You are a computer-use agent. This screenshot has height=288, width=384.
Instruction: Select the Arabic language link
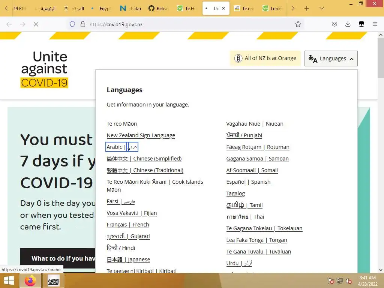point(122,147)
